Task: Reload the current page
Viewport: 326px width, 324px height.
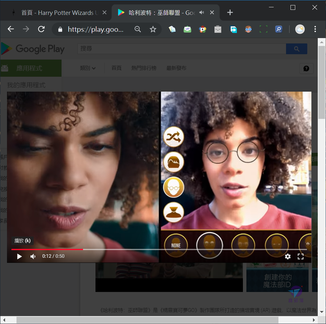Action: pos(41,29)
